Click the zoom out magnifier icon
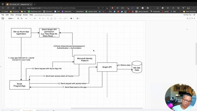This screenshot has width=197, height=111. pyautogui.click(x=22, y=18)
